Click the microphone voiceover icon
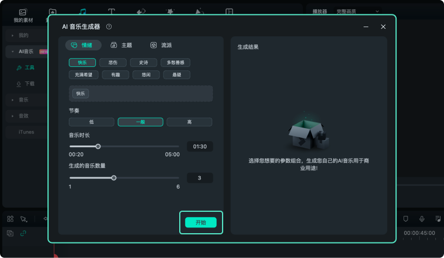This screenshot has height=258, width=444. (421, 218)
